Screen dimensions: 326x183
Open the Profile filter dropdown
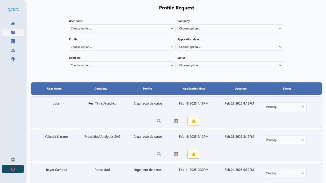pyautogui.click(x=122, y=47)
